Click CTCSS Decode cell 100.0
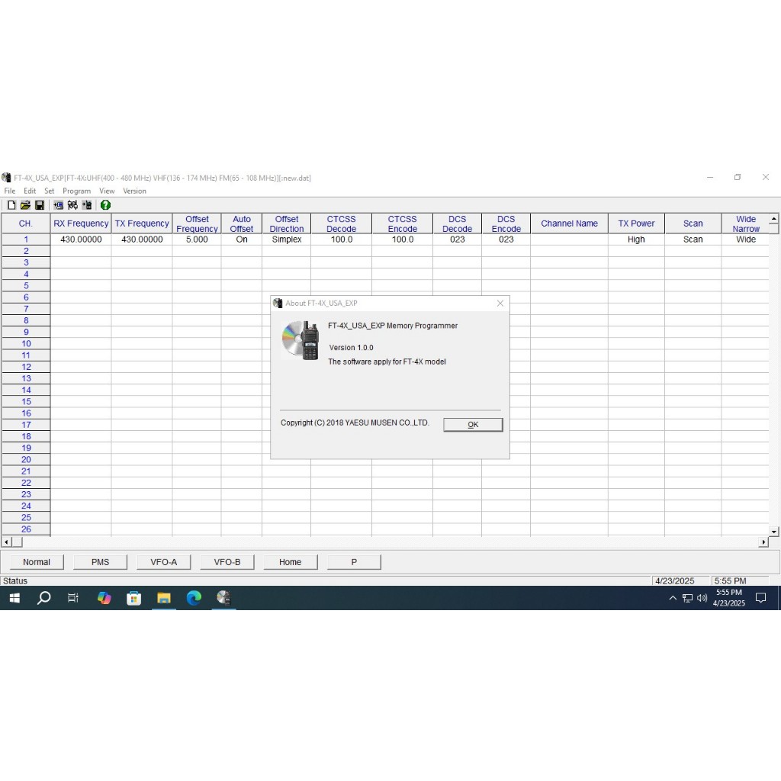The image size is (781, 781). 341,239
